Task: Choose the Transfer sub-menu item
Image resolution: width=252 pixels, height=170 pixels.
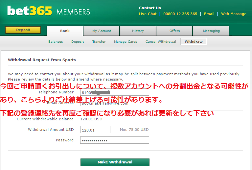Action: pos(99,42)
